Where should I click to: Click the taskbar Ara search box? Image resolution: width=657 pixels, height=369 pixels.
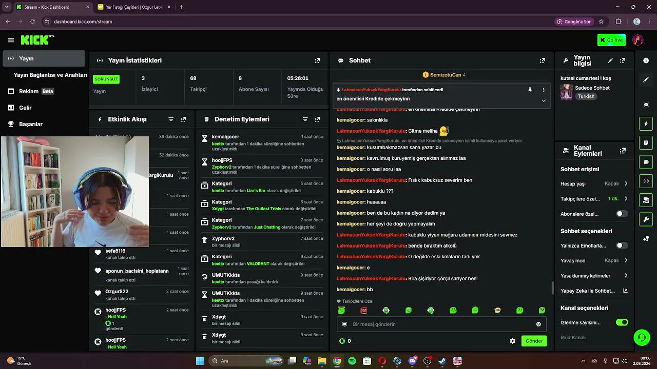(x=246, y=361)
